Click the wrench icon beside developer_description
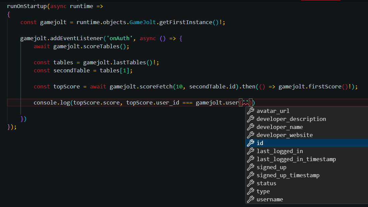Image resolution: width=368 pixels, height=207 pixels. [251, 119]
